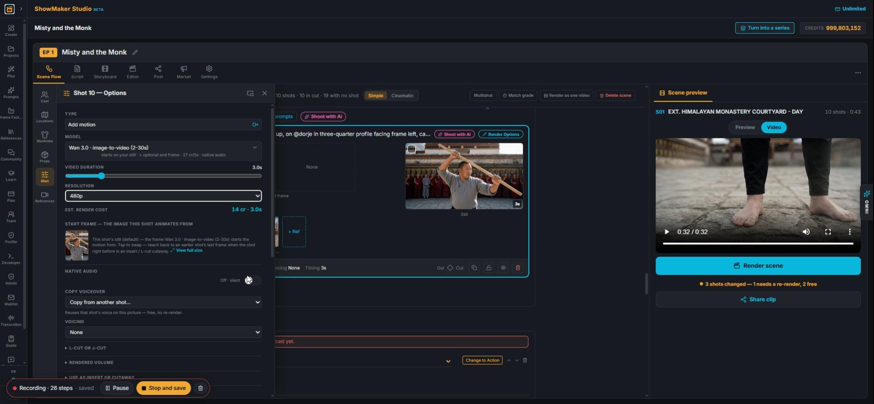Click the pencil icon to rename the episode
The image size is (874, 404).
(135, 52)
